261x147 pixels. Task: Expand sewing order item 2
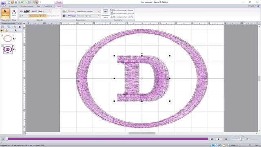point(2,46)
